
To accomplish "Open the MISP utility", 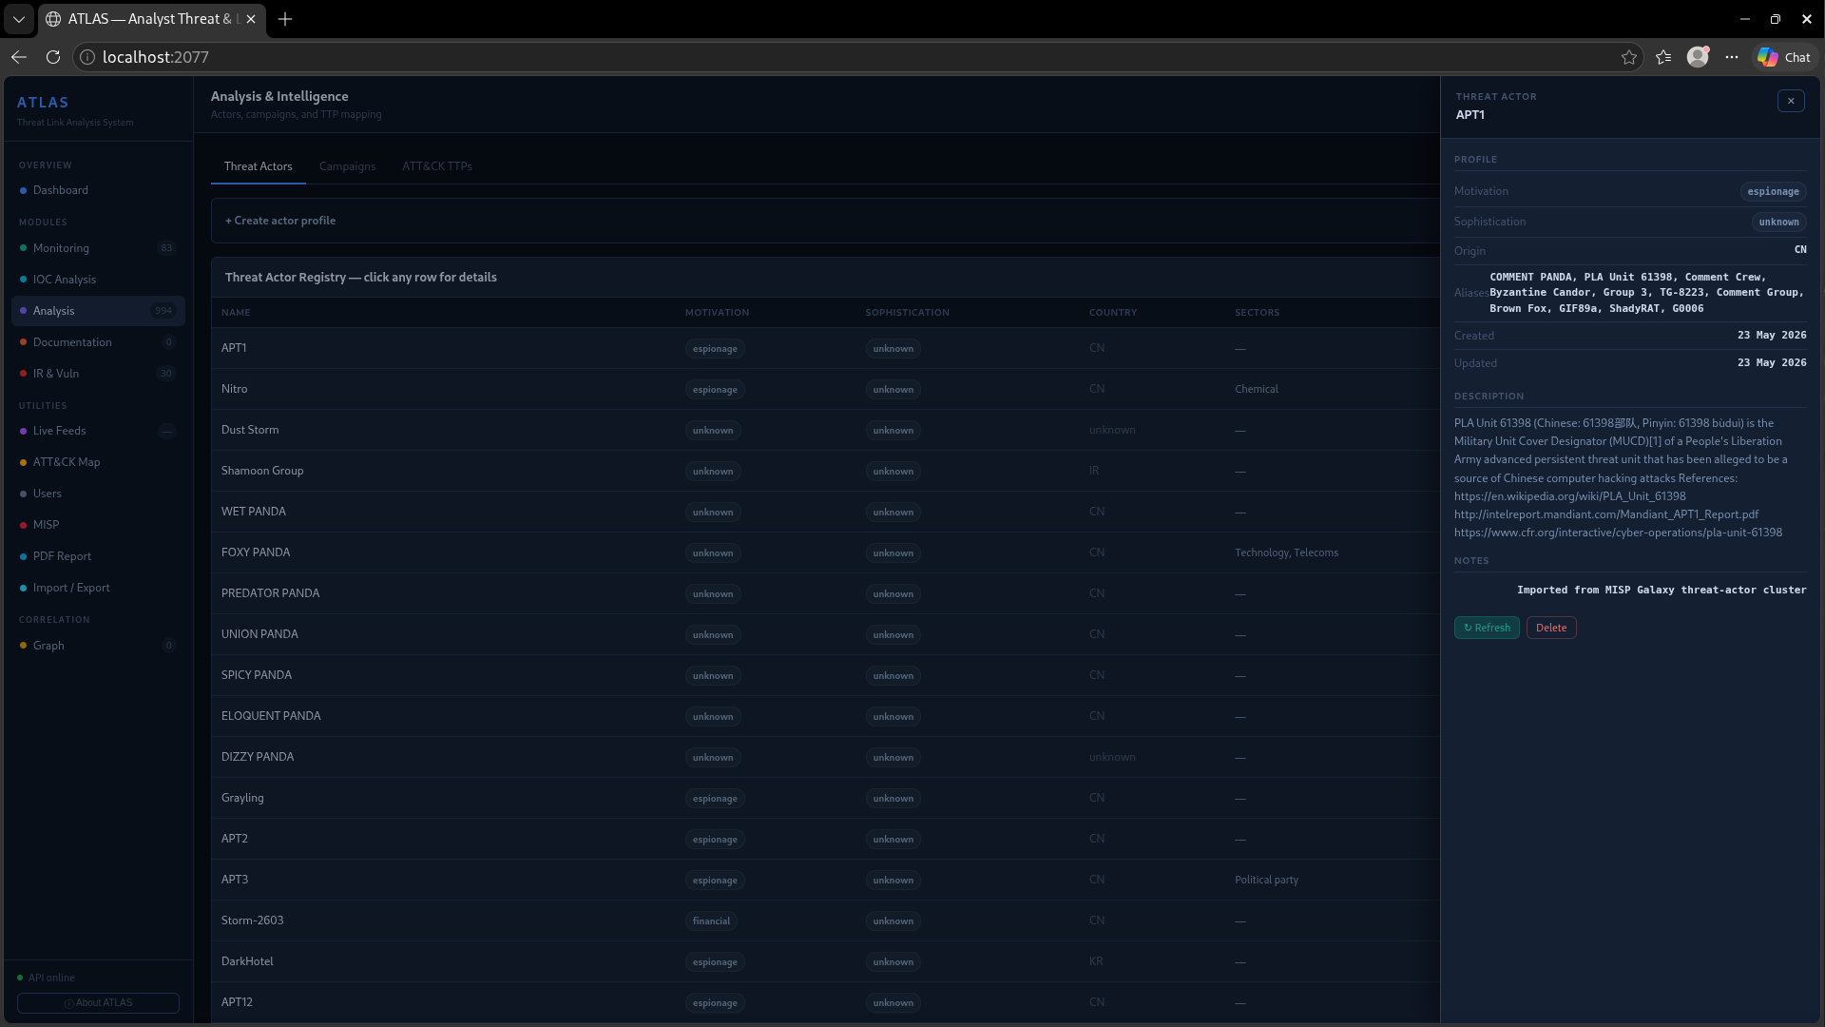I will tap(98, 525).
